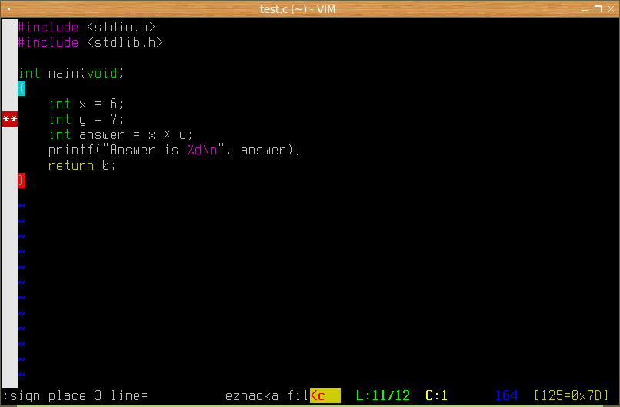The height and width of the screenshot is (407, 620).
Task: Click the int answer = x * y line
Action: pyautogui.click(x=121, y=134)
